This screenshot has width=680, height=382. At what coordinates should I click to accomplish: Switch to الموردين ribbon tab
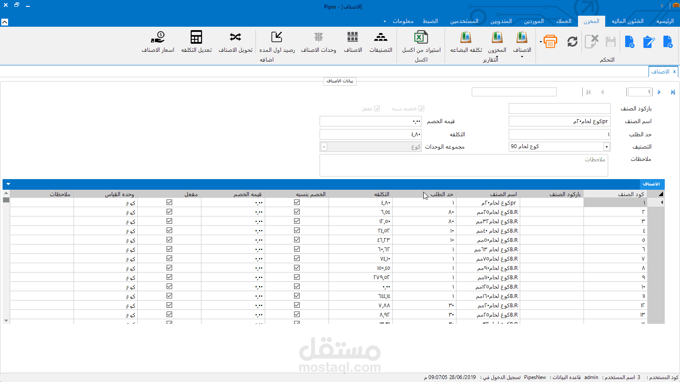(534, 21)
